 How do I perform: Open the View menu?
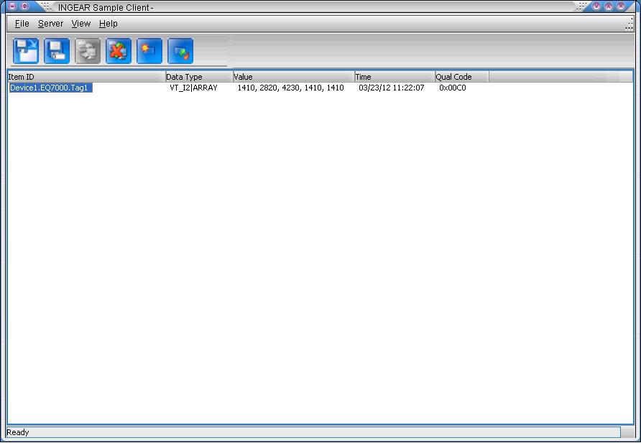point(81,24)
